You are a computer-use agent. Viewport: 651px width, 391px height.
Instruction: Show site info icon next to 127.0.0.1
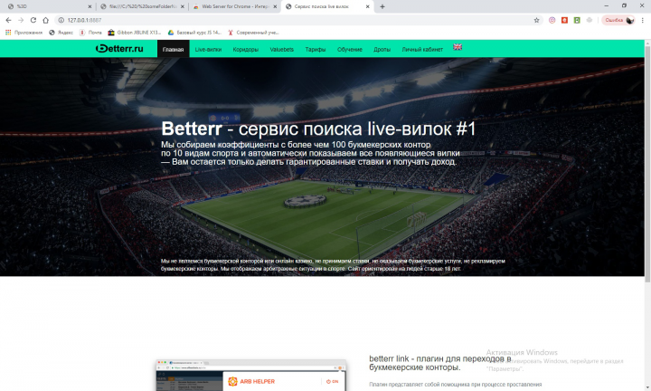tap(61, 20)
